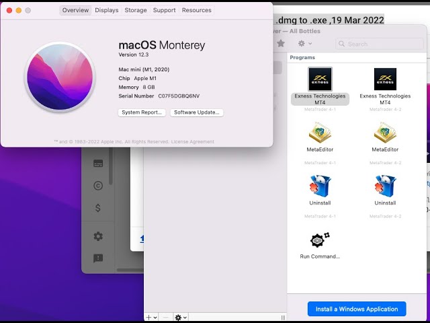Switch to the Support tab
430x323 pixels.
pos(164,10)
